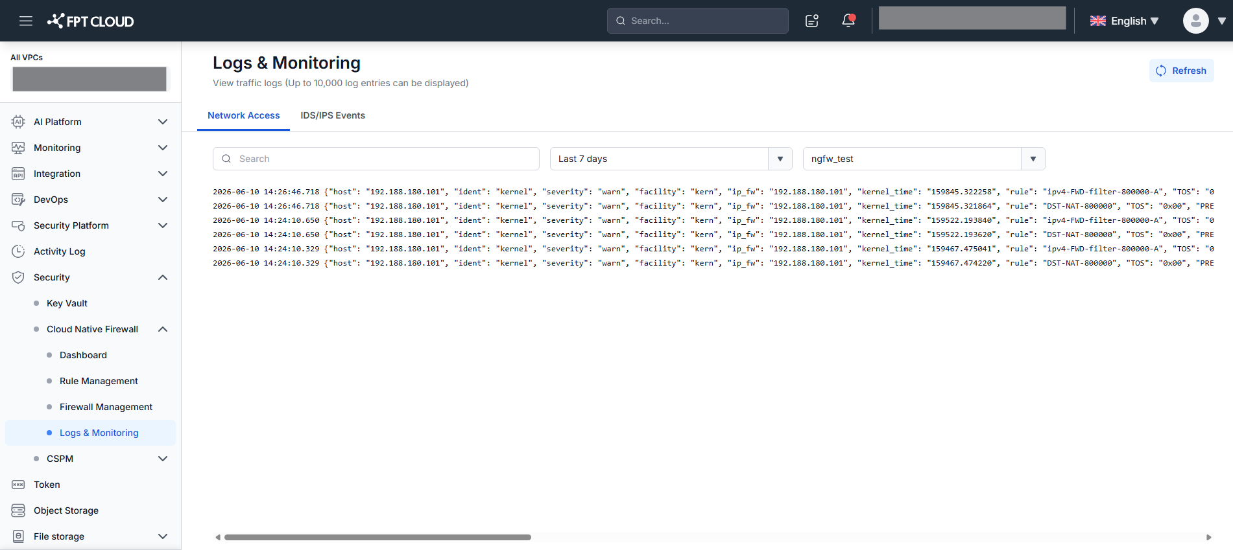The image size is (1233, 550).
Task: Open the Token page
Action: click(x=47, y=485)
